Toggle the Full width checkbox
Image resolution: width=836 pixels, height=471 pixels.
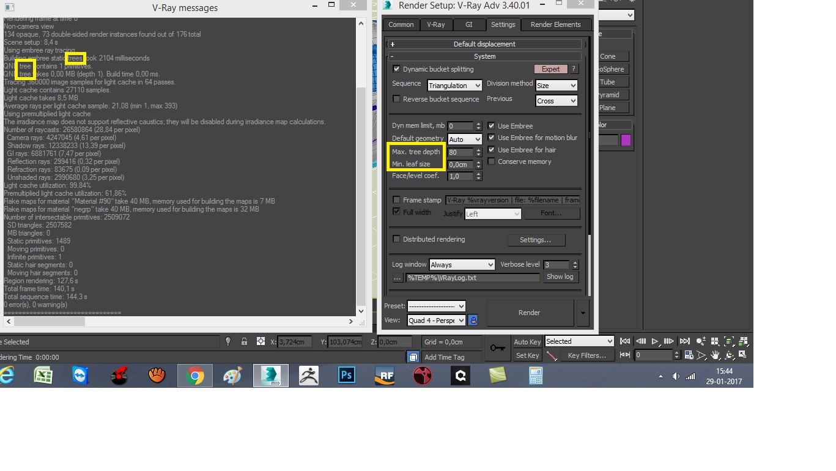396,212
